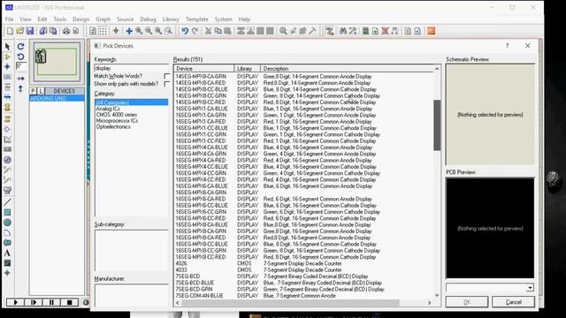This screenshot has height=318, width=566.
Task: Click the Rotate Anti-clockwise icon
Action: (21, 57)
